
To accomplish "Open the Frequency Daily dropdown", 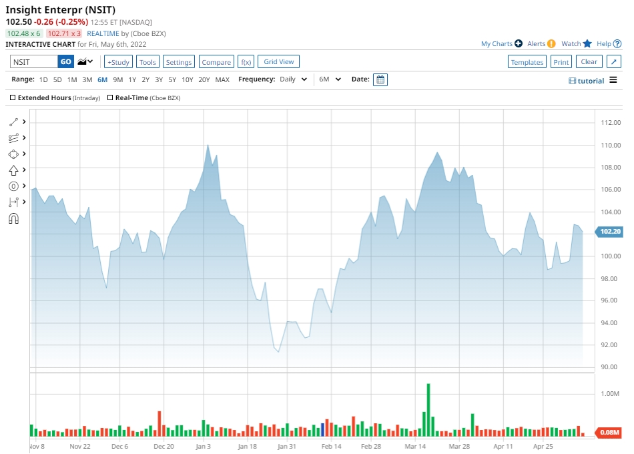I will coord(293,79).
